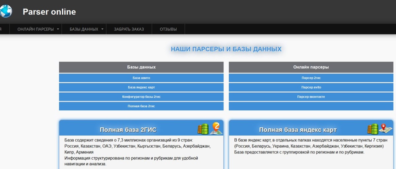
Task: Expand the БАЗЫ ДАННЫХ dropdown arrow
Action: [102, 29]
